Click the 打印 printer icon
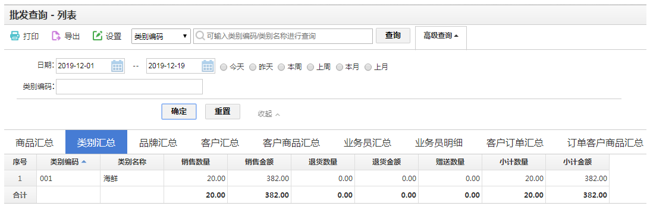This screenshot has height=222, width=650. coord(15,36)
